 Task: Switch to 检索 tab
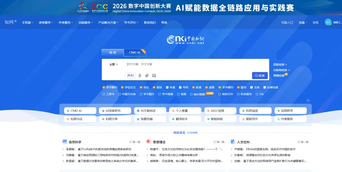coord(113,52)
